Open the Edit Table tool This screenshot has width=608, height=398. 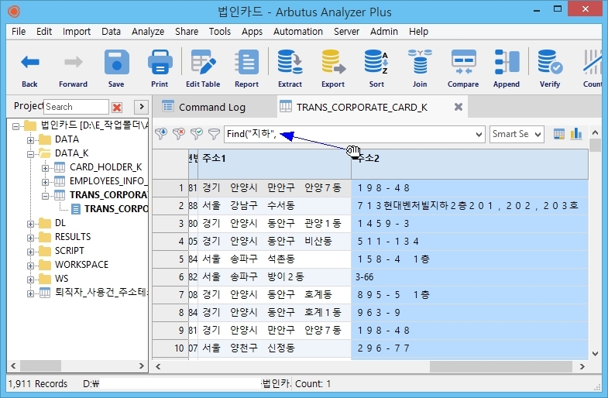tap(203, 62)
